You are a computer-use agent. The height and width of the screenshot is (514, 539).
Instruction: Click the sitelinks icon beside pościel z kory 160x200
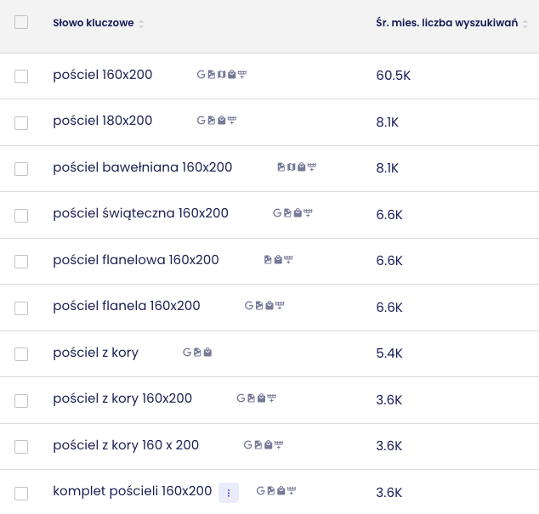271,398
